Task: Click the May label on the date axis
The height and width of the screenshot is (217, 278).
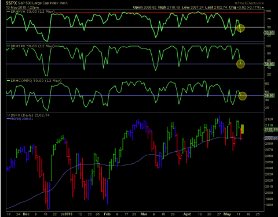Action: click(x=227, y=214)
